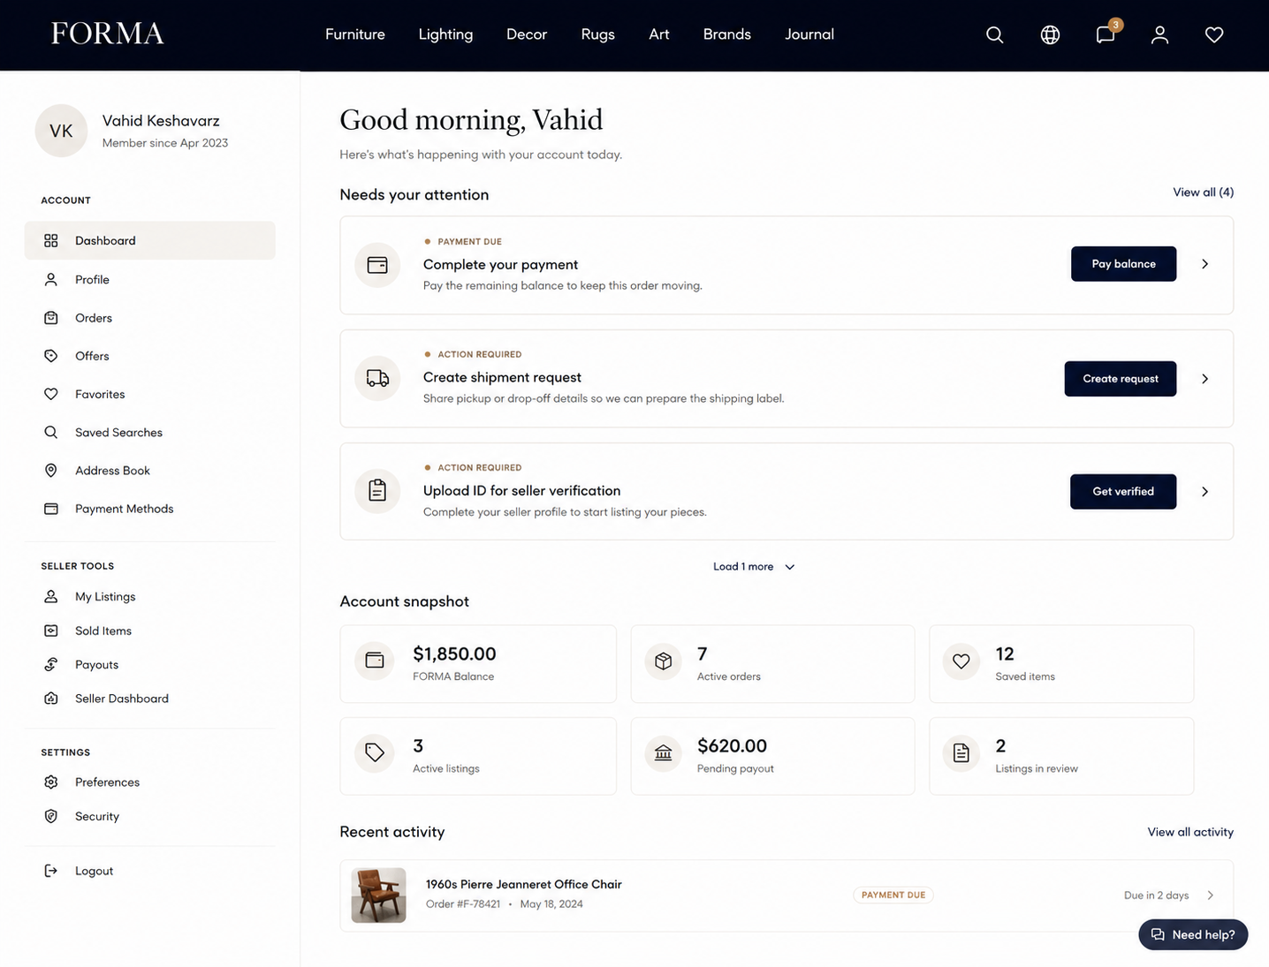
Task: Open the Furniture menu
Action: coord(355,34)
